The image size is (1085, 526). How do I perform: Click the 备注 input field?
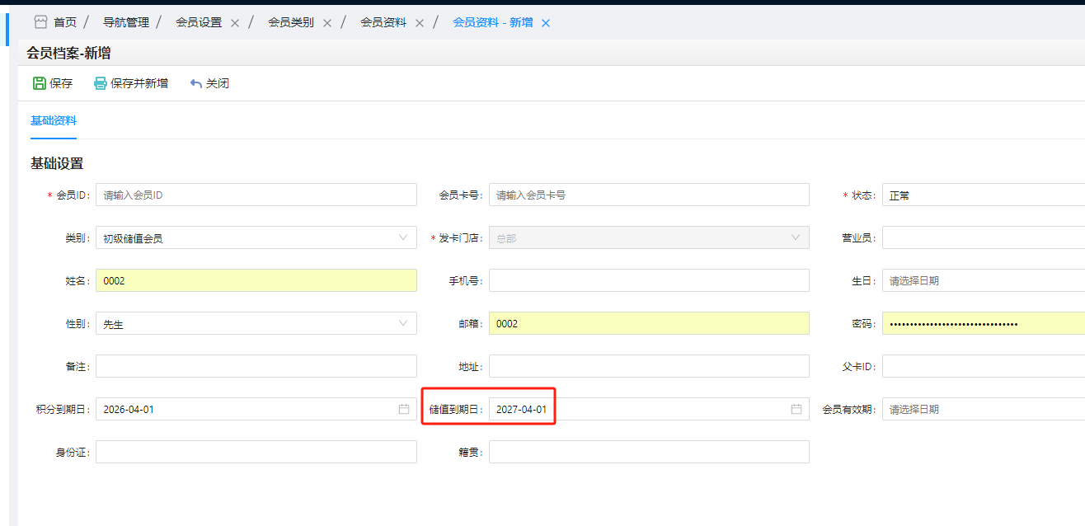[256, 366]
